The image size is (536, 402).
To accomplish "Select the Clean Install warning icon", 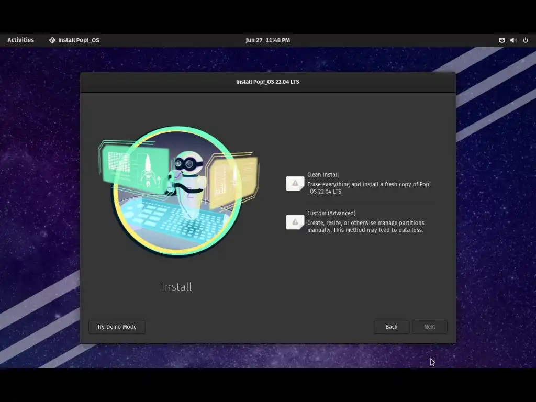I will pyautogui.click(x=295, y=184).
